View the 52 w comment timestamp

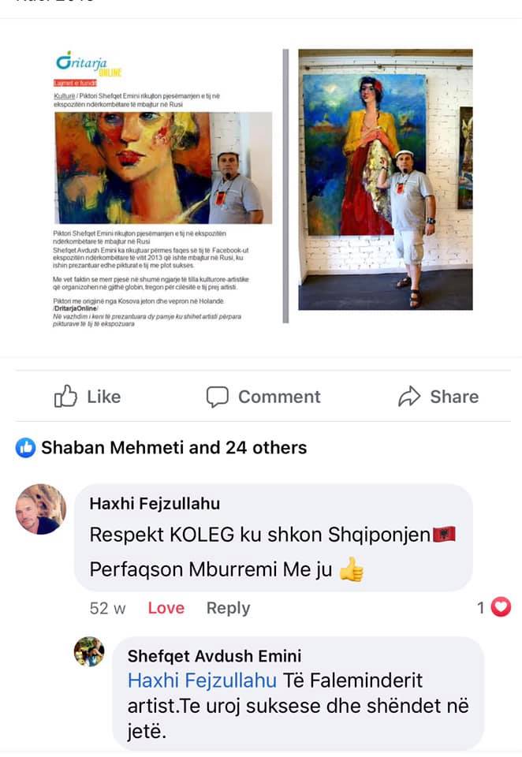[x=108, y=608]
